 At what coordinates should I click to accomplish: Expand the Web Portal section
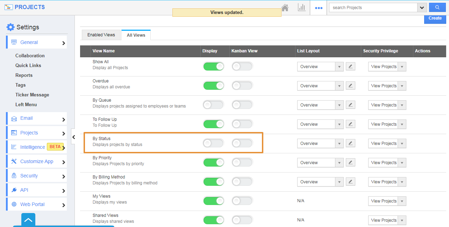37,204
